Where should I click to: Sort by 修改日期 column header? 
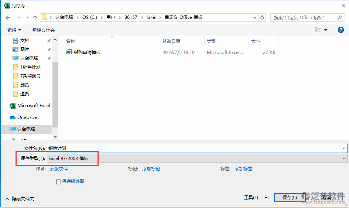(171, 41)
